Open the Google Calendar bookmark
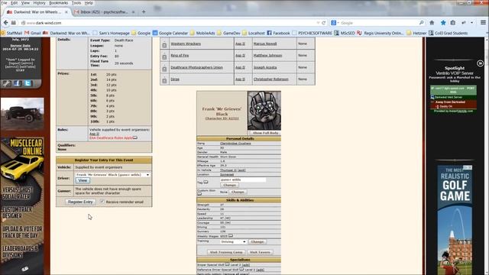The height and width of the screenshot is (275, 489). pyautogui.click(x=170, y=33)
